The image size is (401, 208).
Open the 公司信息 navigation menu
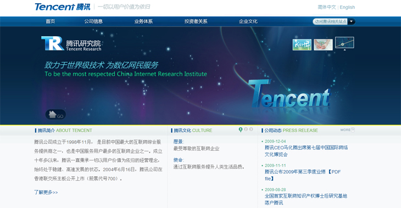tap(93, 21)
